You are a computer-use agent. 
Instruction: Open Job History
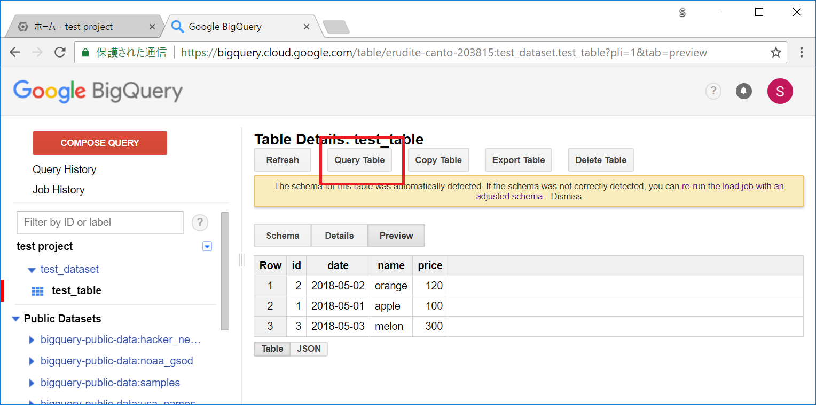(x=59, y=190)
